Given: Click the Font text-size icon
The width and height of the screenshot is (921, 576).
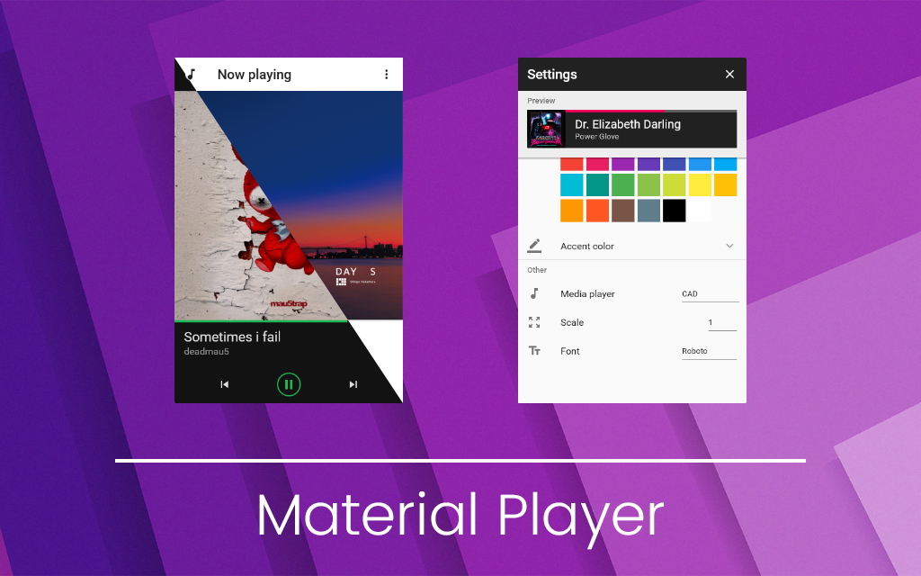Looking at the screenshot, I should [x=534, y=351].
